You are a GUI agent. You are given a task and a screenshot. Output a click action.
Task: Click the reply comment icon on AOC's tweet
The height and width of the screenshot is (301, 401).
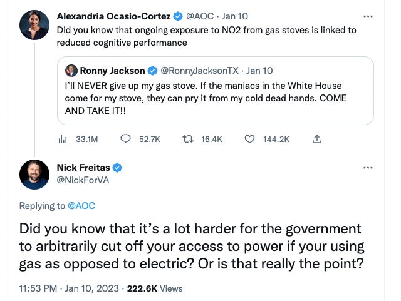point(125,139)
